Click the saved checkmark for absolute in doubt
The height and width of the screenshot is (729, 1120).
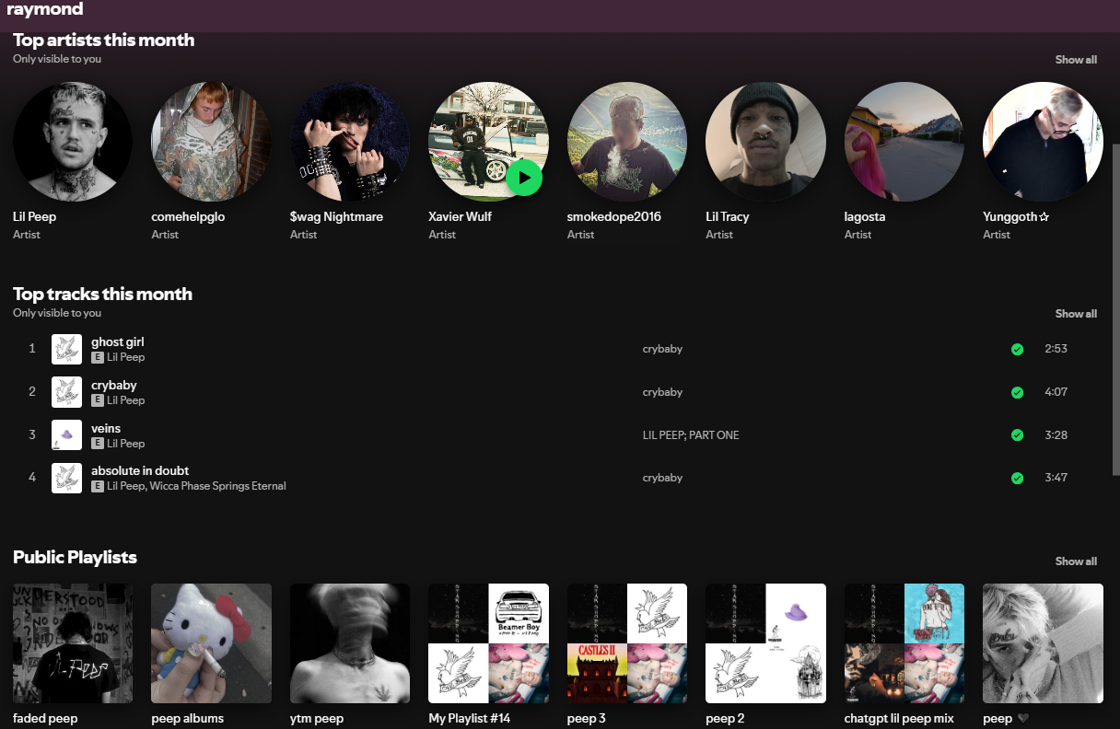[x=1017, y=478]
